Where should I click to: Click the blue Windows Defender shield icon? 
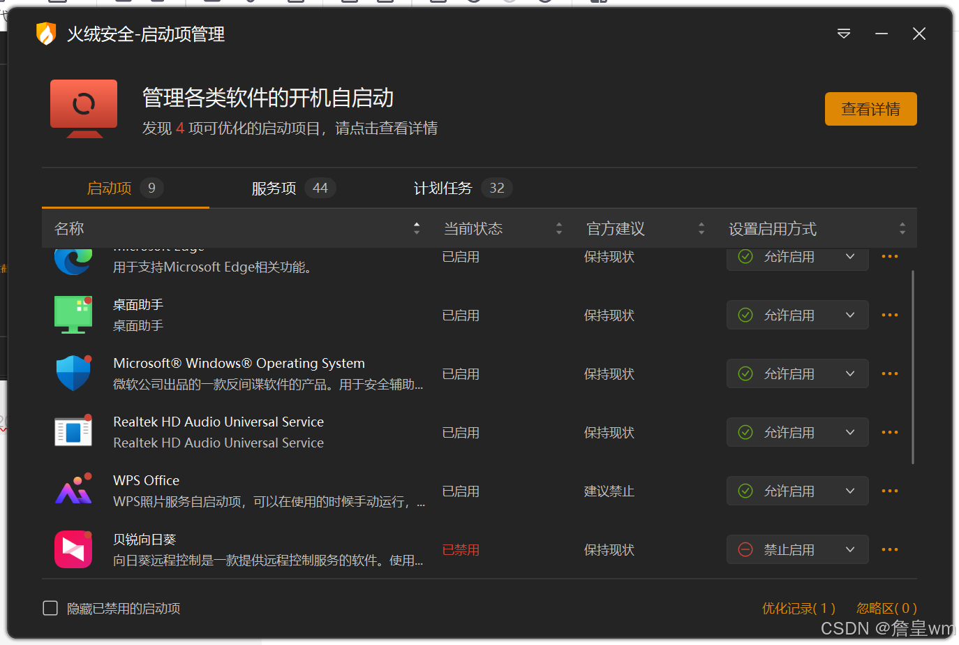point(73,373)
